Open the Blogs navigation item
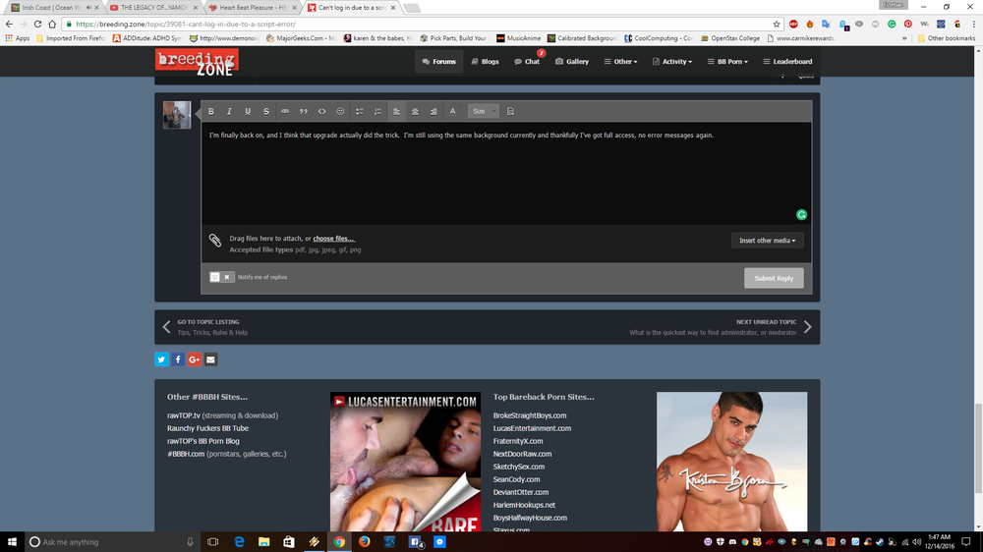Image resolution: width=983 pixels, height=552 pixels. [486, 62]
